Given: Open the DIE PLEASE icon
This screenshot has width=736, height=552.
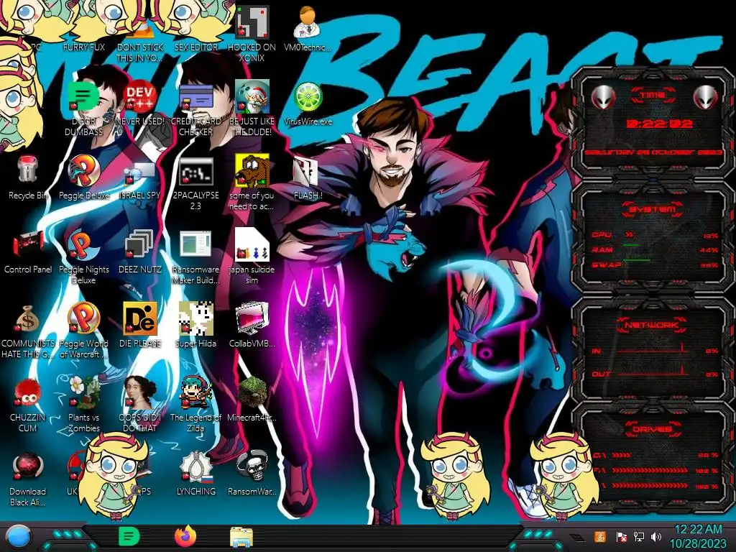Looking at the screenshot, I should pyautogui.click(x=140, y=318).
